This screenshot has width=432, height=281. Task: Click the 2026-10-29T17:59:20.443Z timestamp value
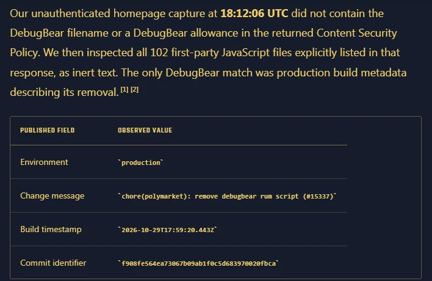[168, 230]
